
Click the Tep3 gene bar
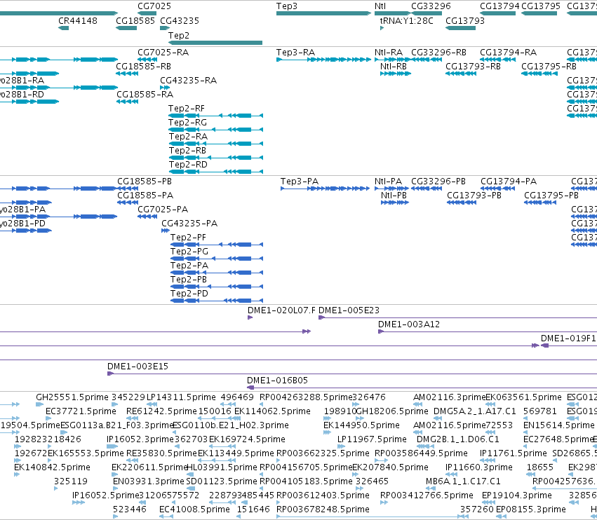[x=323, y=13]
